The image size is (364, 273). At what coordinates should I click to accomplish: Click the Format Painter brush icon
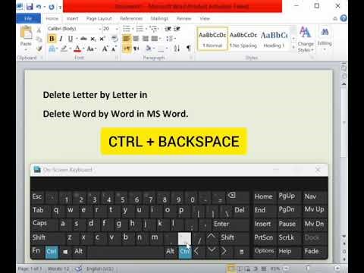pyautogui.click(x=39, y=49)
